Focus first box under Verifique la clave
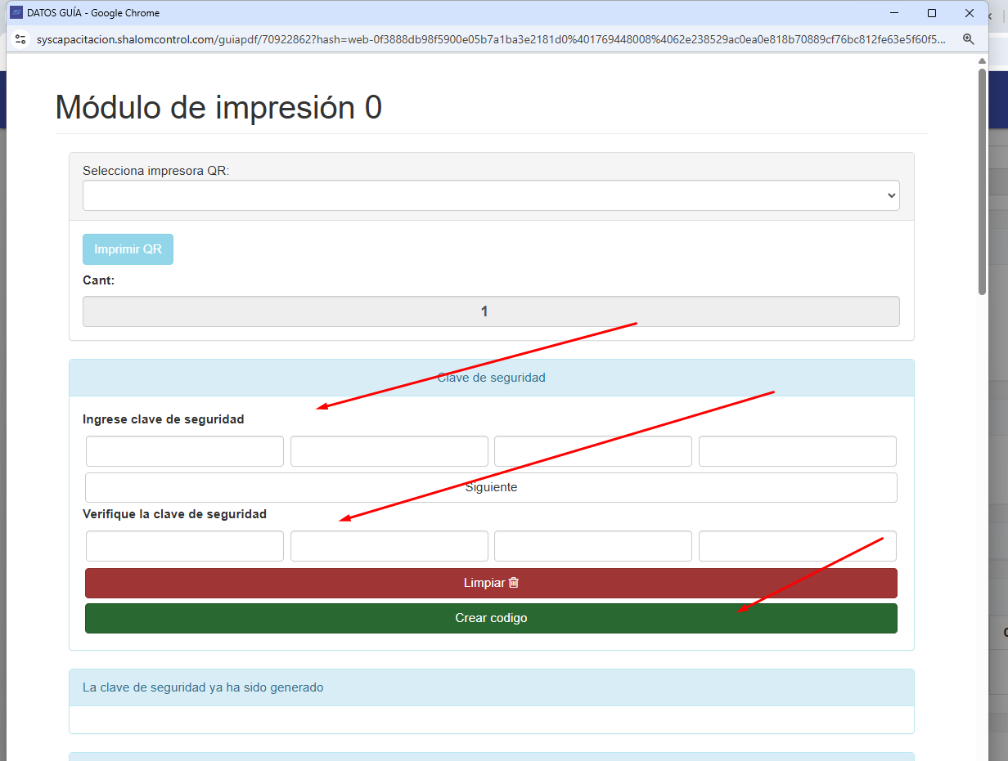Screen dimensions: 1008x761 pyautogui.click(x=185, y=546)
